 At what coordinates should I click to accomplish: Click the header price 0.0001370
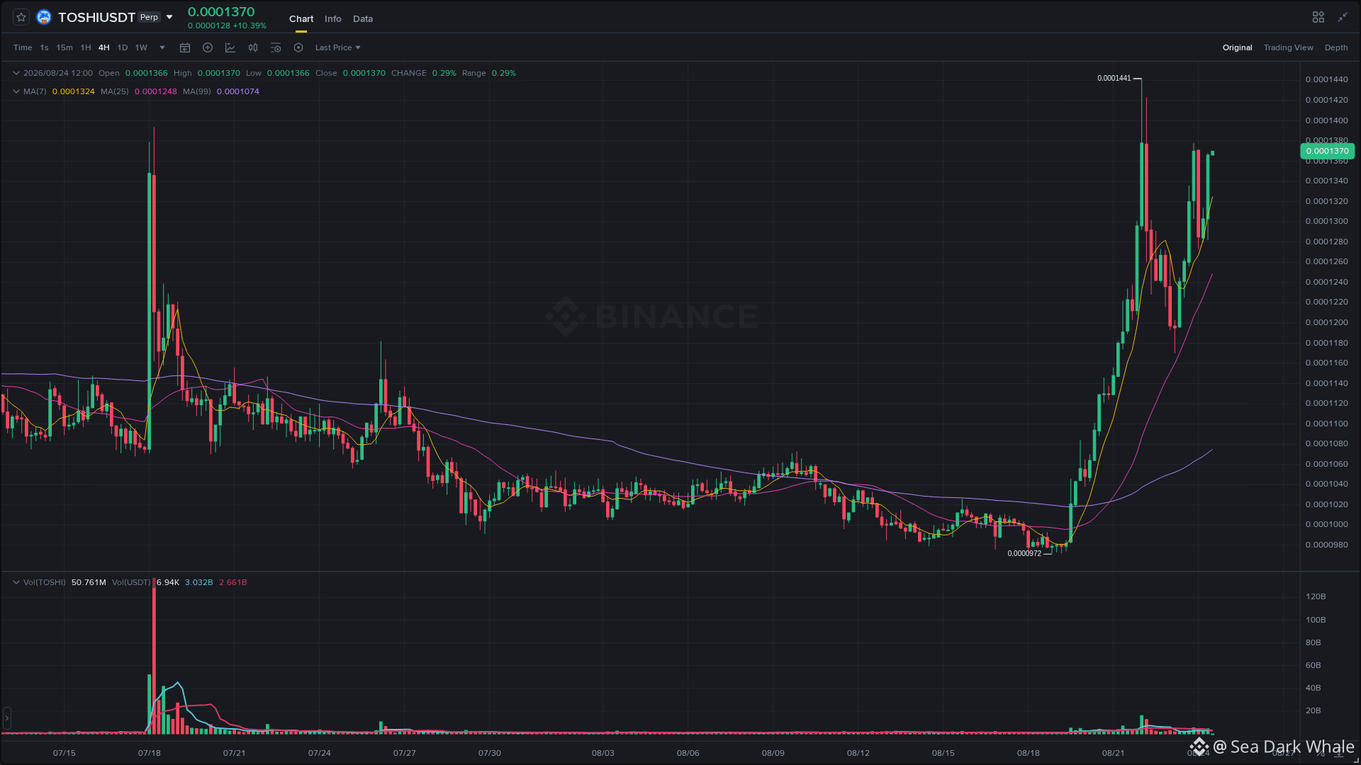tap(221, 11)
